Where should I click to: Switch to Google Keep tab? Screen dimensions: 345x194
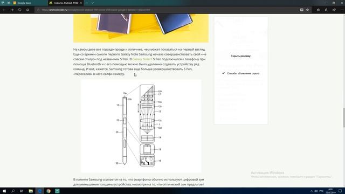point(30,3)
